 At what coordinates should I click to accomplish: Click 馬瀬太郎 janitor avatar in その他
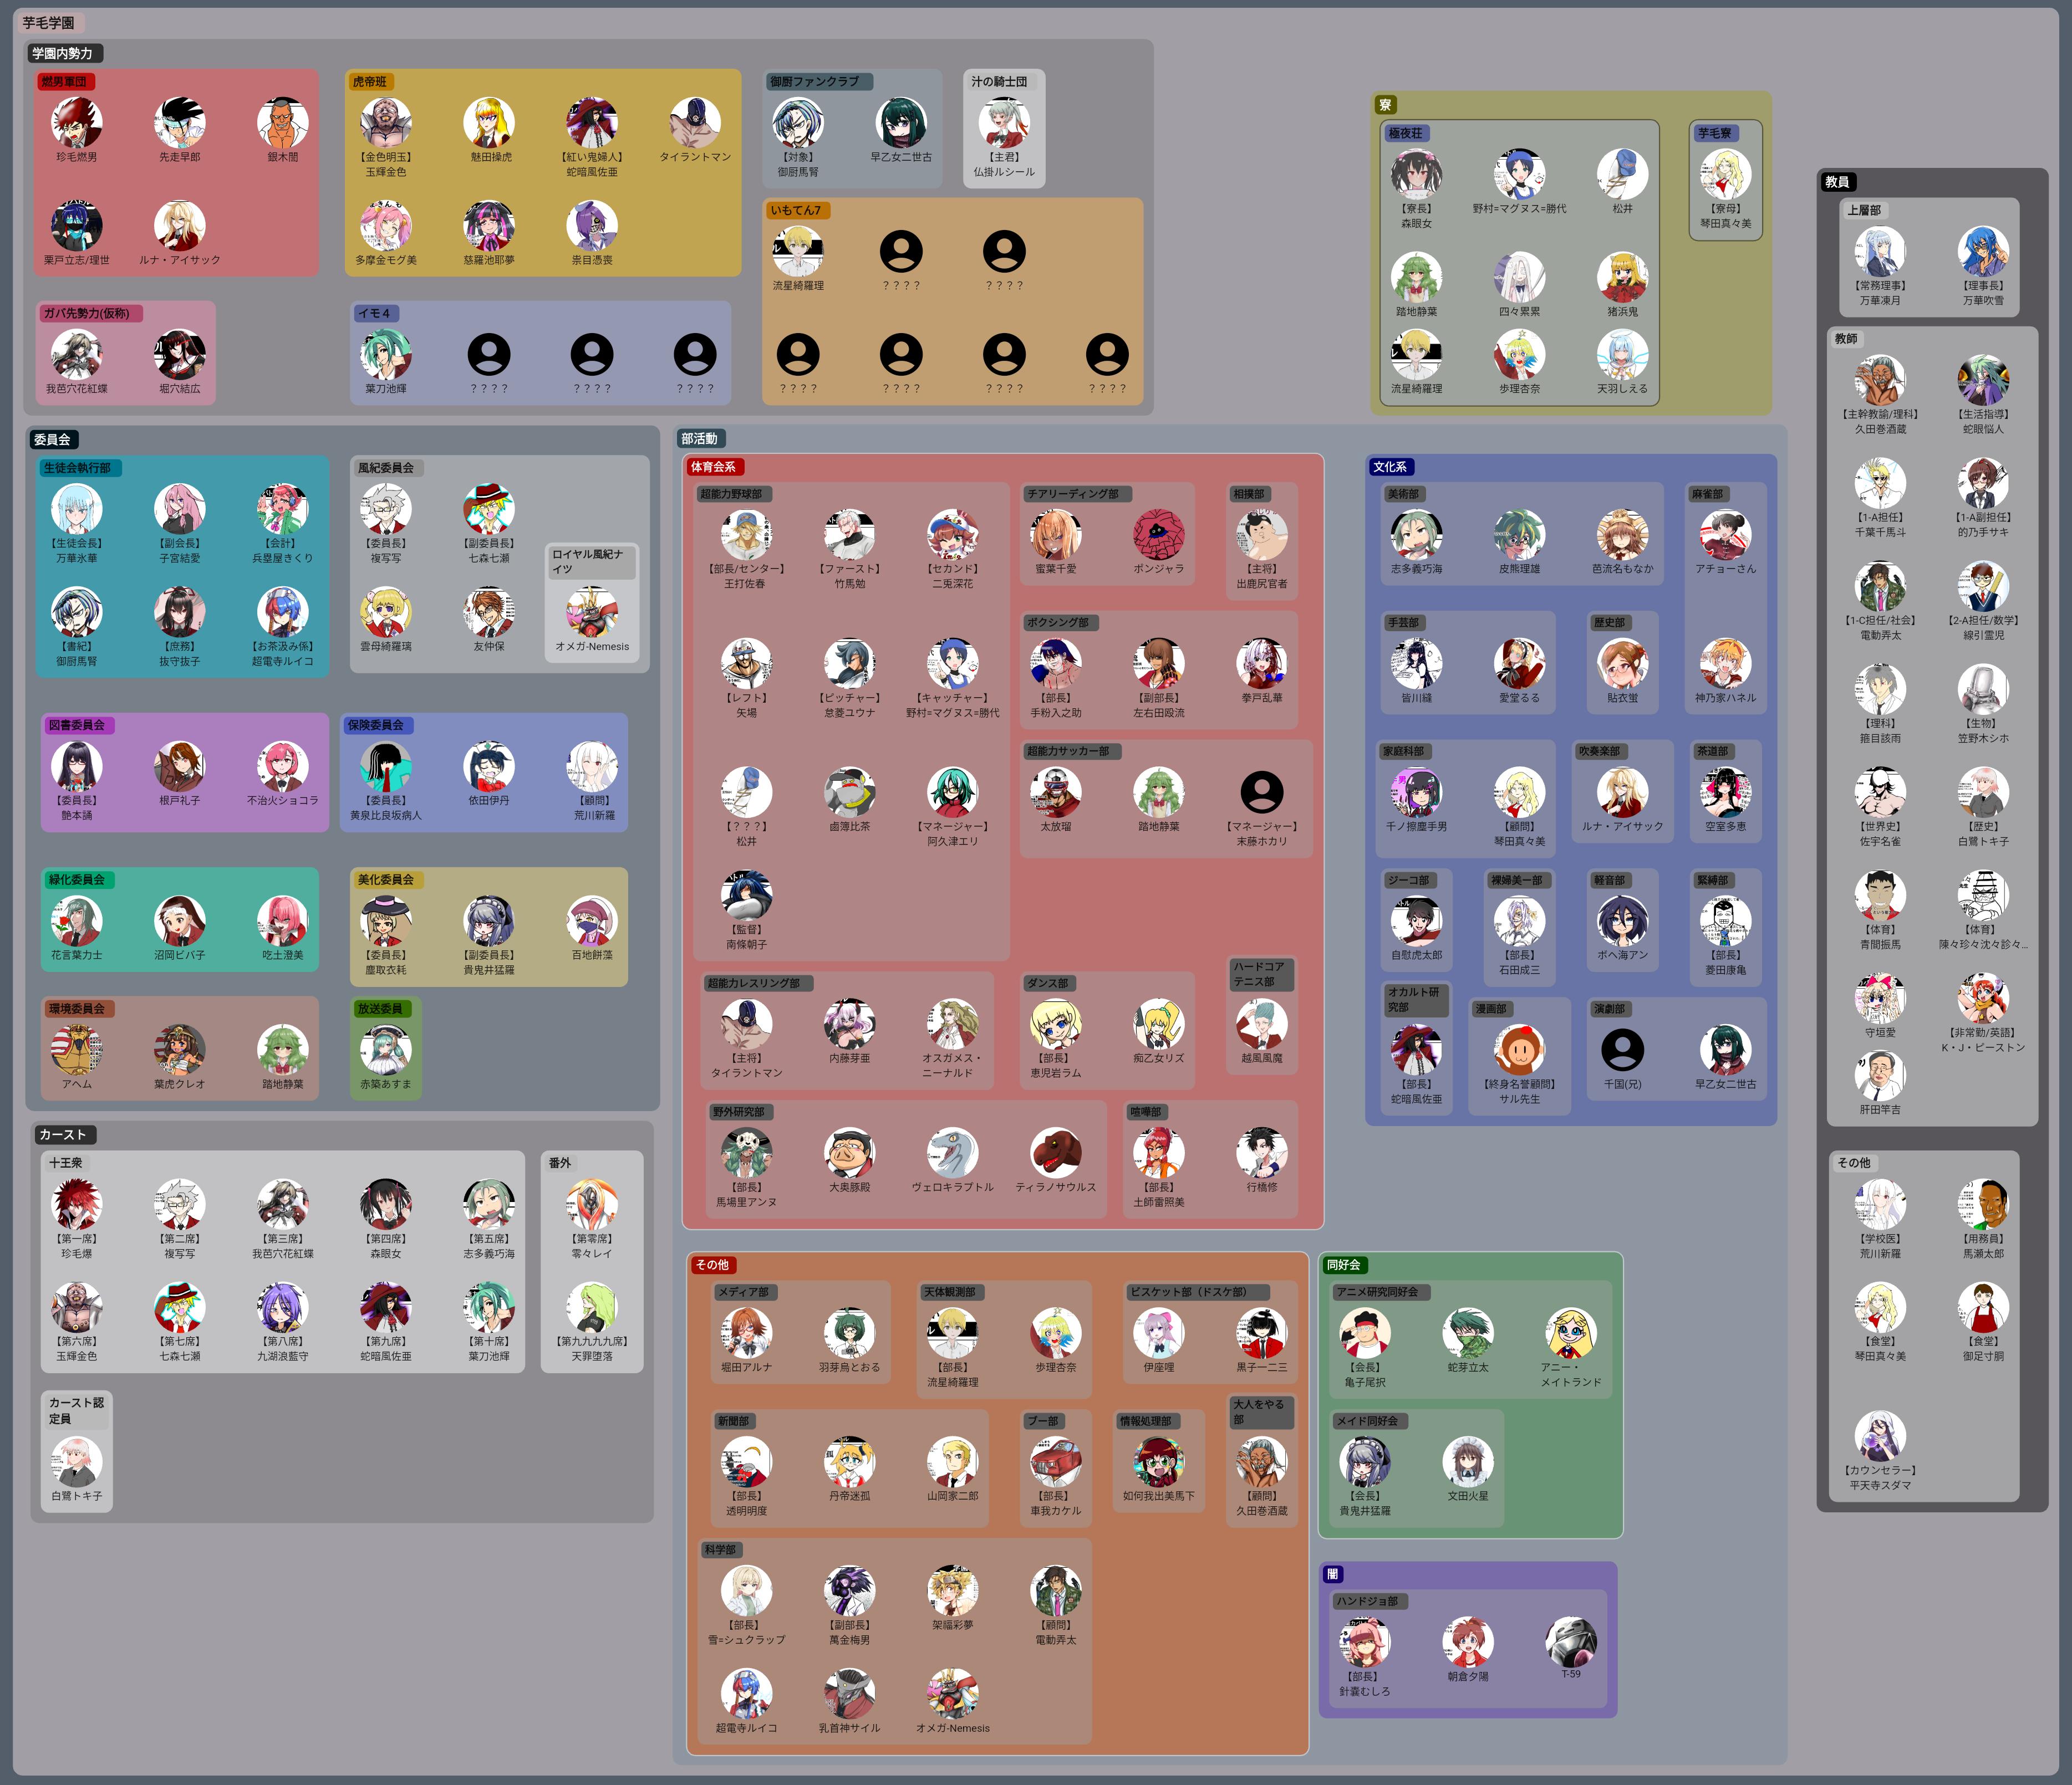click(1983, 1204)
